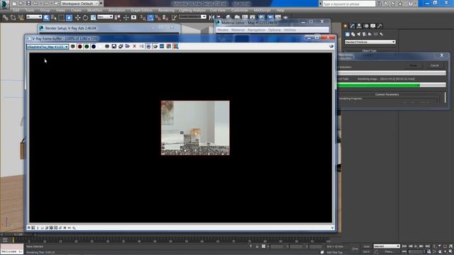Click the rendered image thumbnail in frame buffer
The width and height of the screenshot is (454, 255).
195,127
